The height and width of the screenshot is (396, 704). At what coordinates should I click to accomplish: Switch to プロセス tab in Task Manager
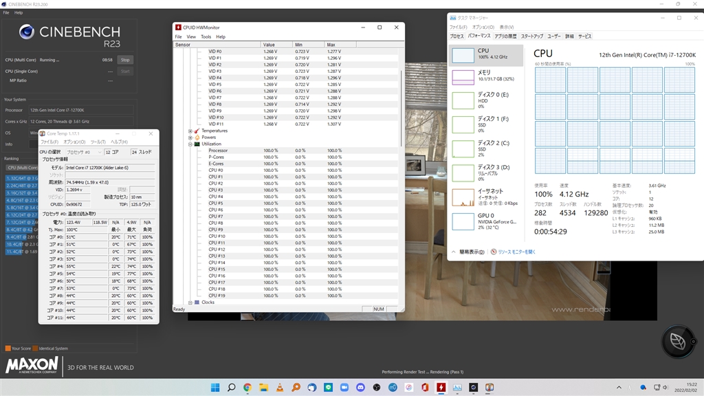pyautogui.click(x=456, y=36)
